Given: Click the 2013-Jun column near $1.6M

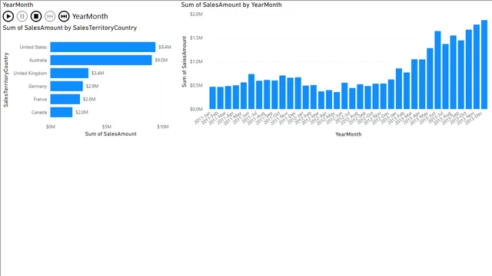Looking at the screenshot, I should (x=437, y=70).
